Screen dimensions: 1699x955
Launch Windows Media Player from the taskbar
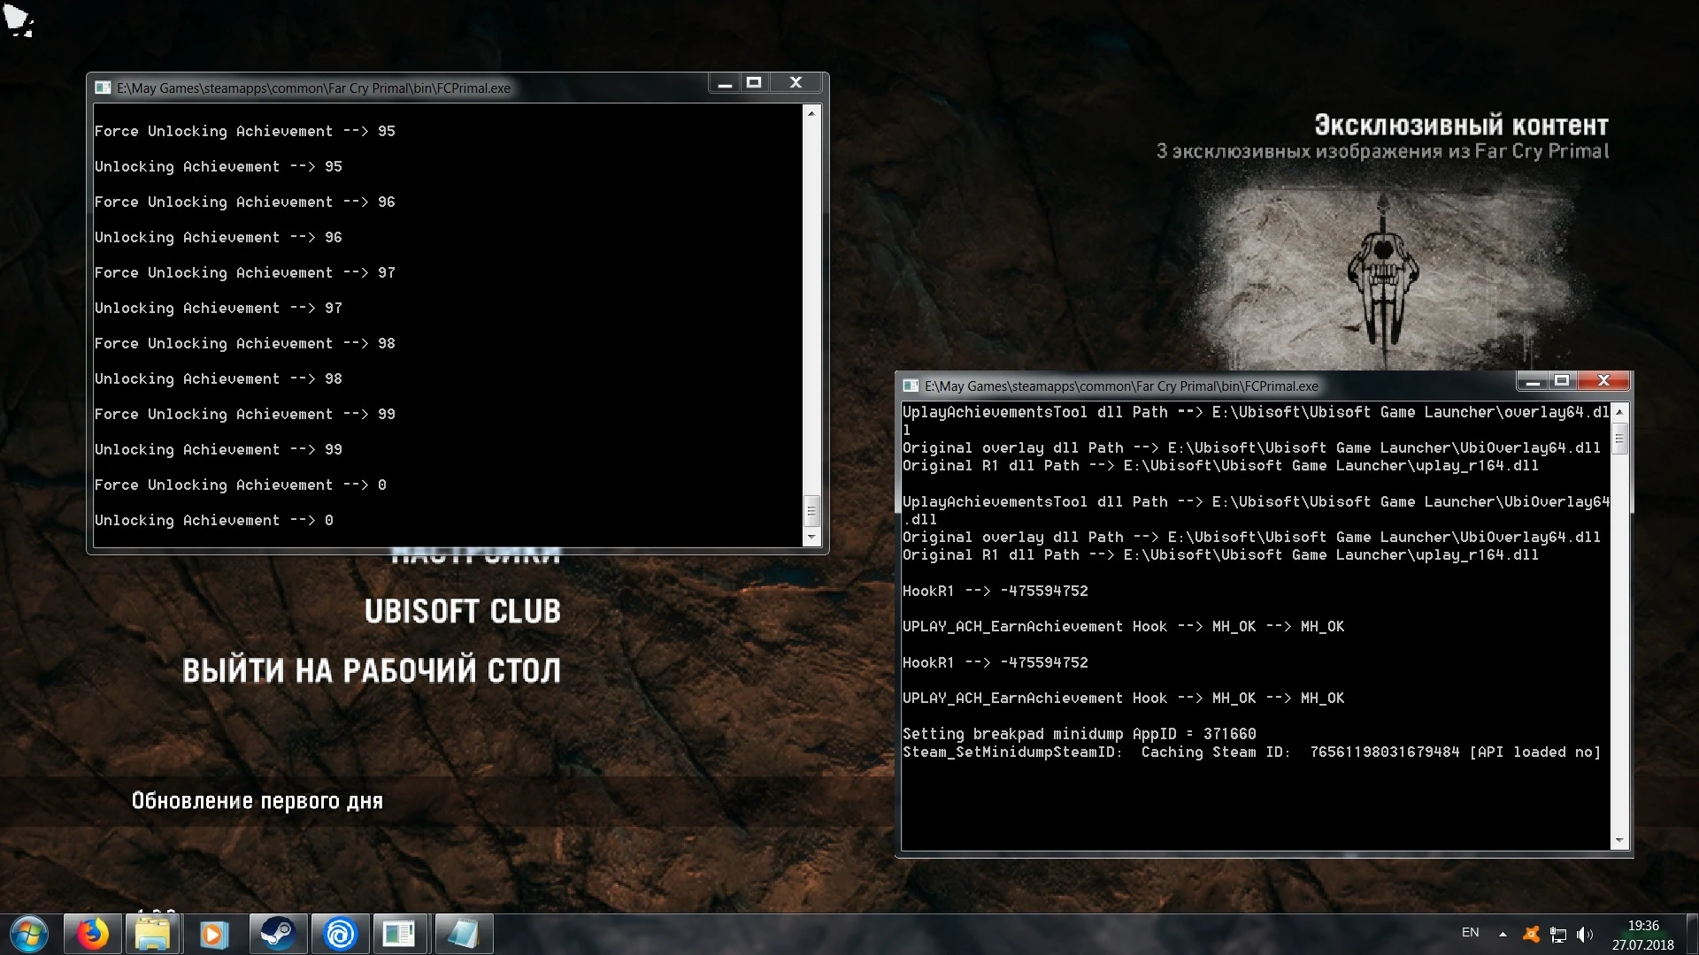click(x=213, y=934)
